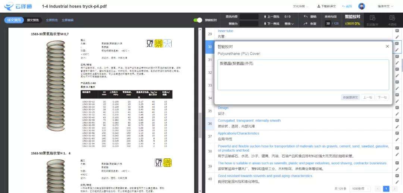This screenshot has width=403, height=193.
Task: Toggle the 弹窗校对 popup proofreading switch
Action: (x=198, y=20)
